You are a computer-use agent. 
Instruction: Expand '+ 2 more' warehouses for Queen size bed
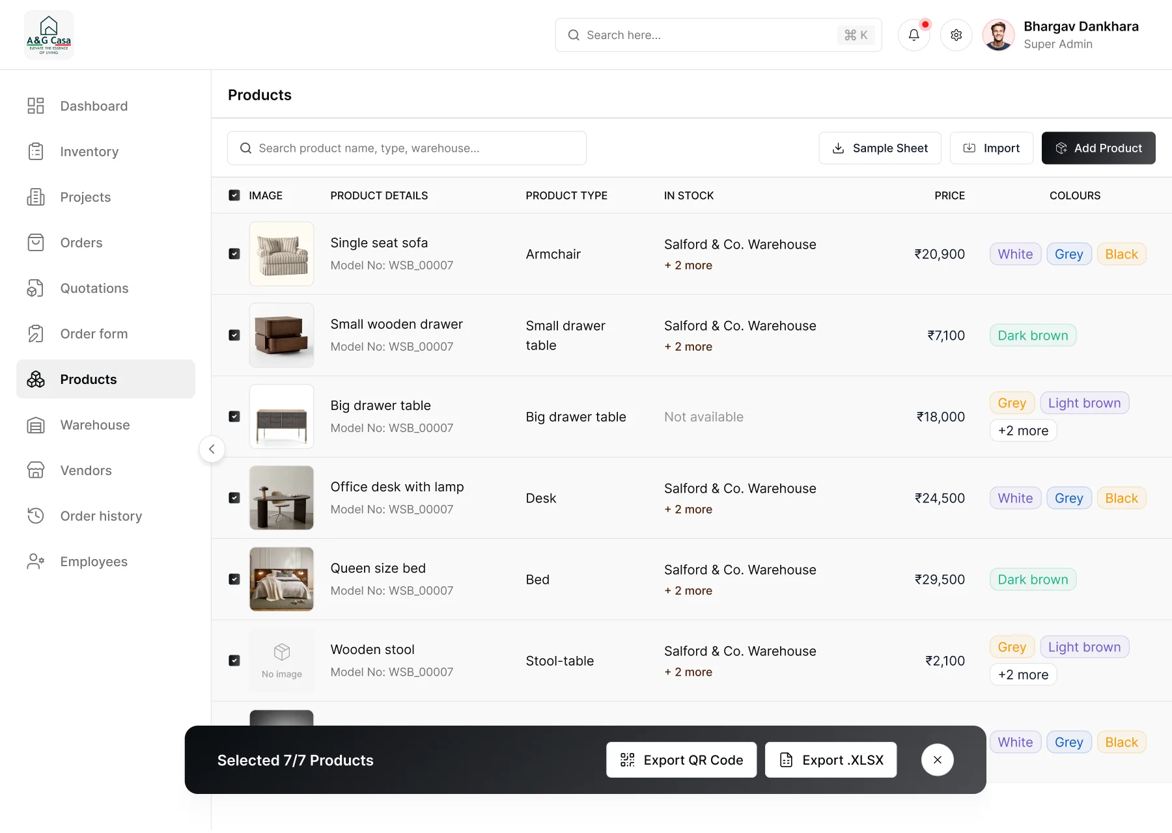point(688,591)
